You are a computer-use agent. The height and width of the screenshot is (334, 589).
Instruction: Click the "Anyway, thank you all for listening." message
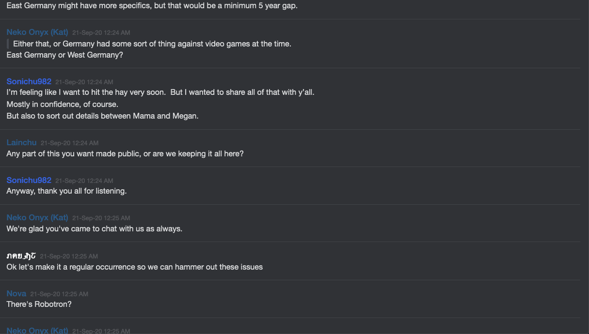point(66,191)
